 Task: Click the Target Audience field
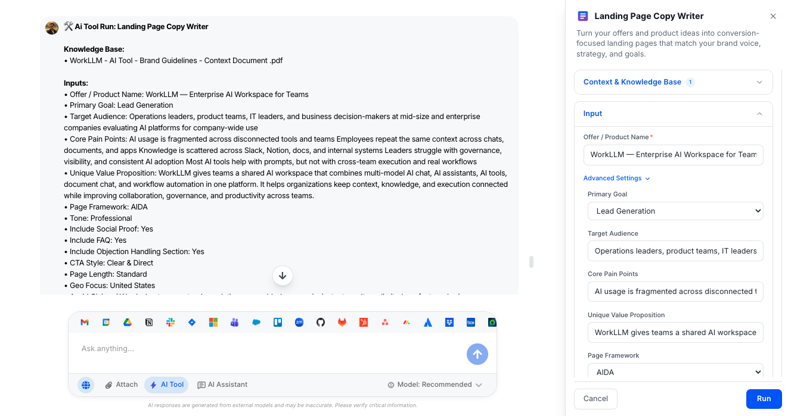pos(675,251)
